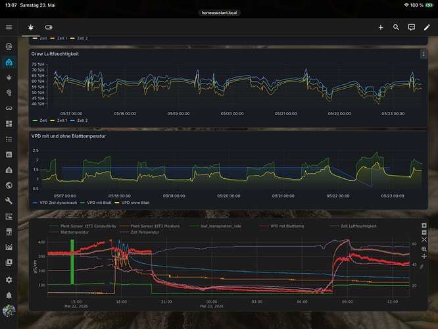Toggle Zelt 1 in top partial legend
Screen dimensions: 438x329
point(59,38)
